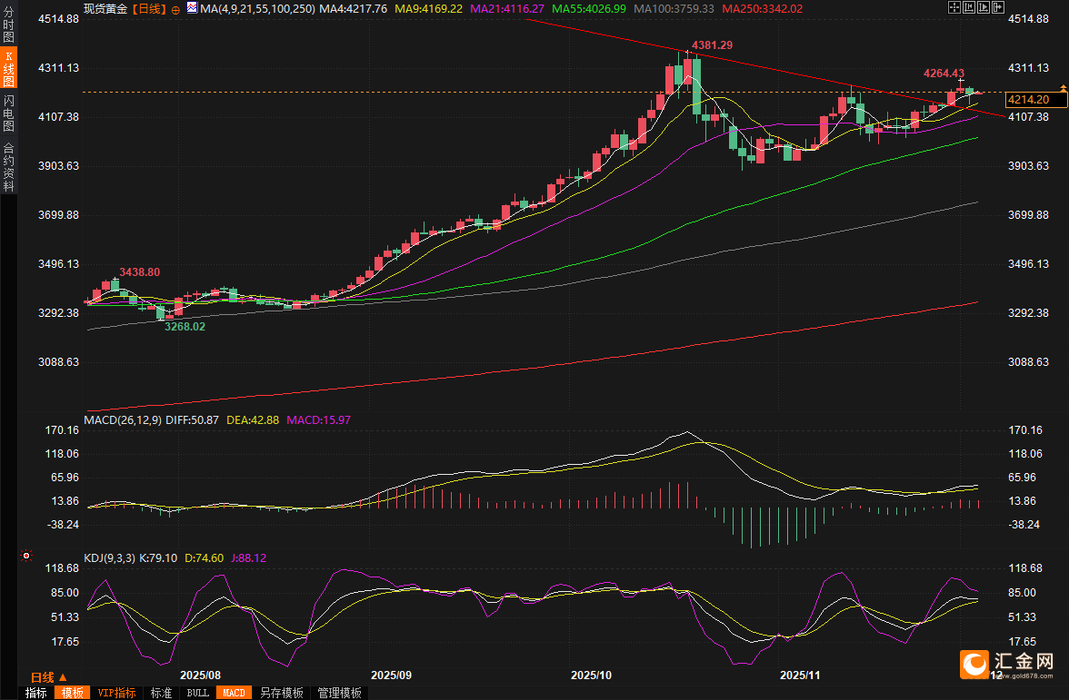The image size is (1069, 700).
Task: Choose the 标准 template
Action: coord(162,693)
